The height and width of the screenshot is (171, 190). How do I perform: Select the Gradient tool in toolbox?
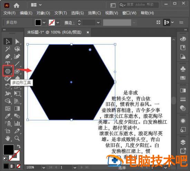(x=17, y=108)
